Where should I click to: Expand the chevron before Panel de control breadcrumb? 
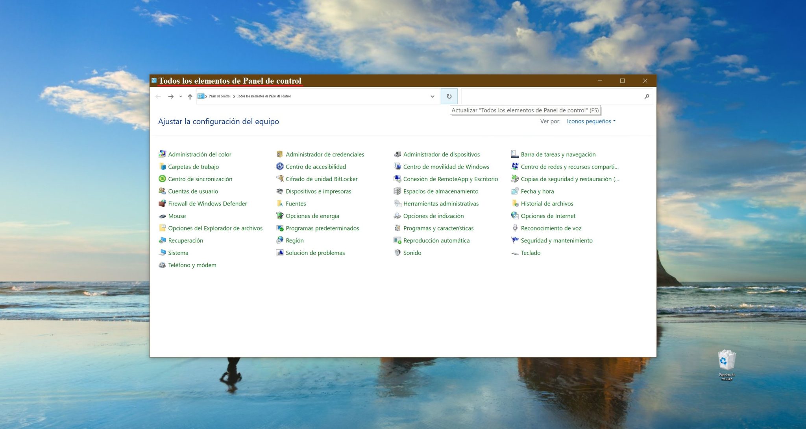pyautogui.click(x=206, y=96)
